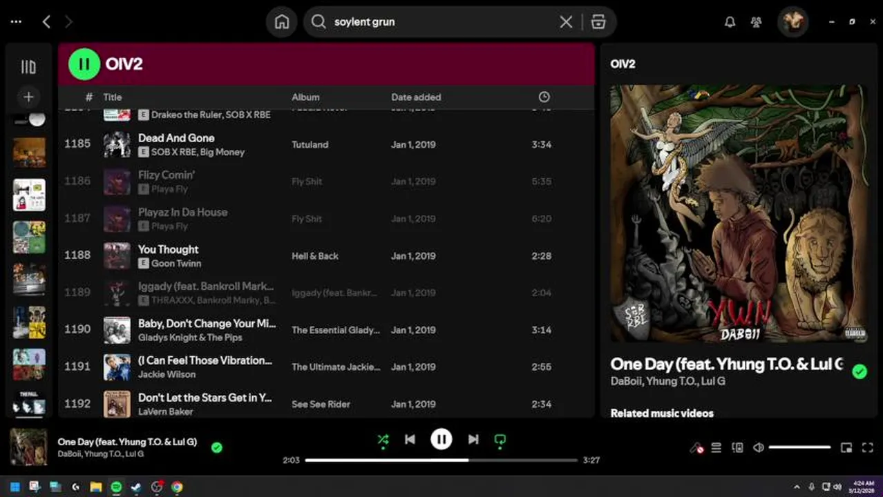This screenshot has width=883, height=497.
Task: Skip to next track
Action: 473,439
